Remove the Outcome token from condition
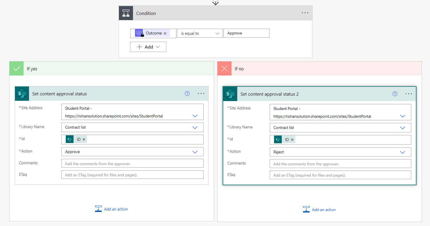Viewport: 430px width, 226px height. 165,33
